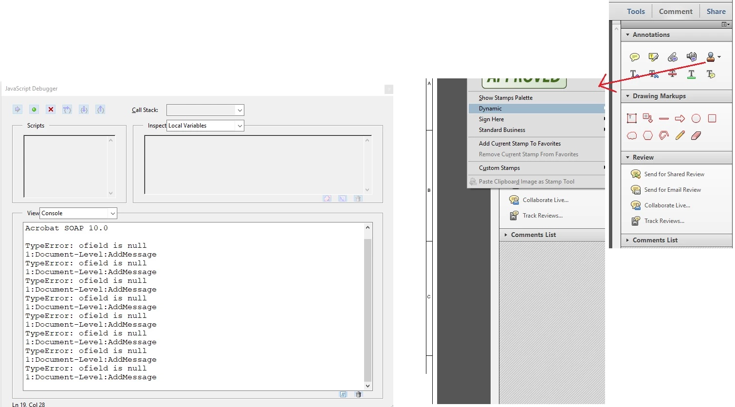The height and width of the screenshot is (407, 735).
Task: Open the Dynamic stamps submenu
Action: [x=536, y=109]
